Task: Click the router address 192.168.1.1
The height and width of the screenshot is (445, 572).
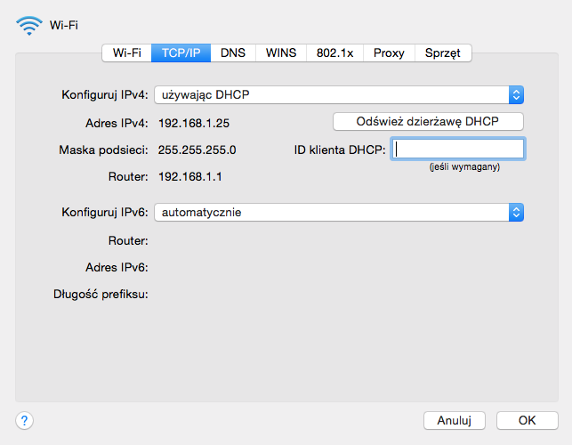Action: [x=189, y=176]
